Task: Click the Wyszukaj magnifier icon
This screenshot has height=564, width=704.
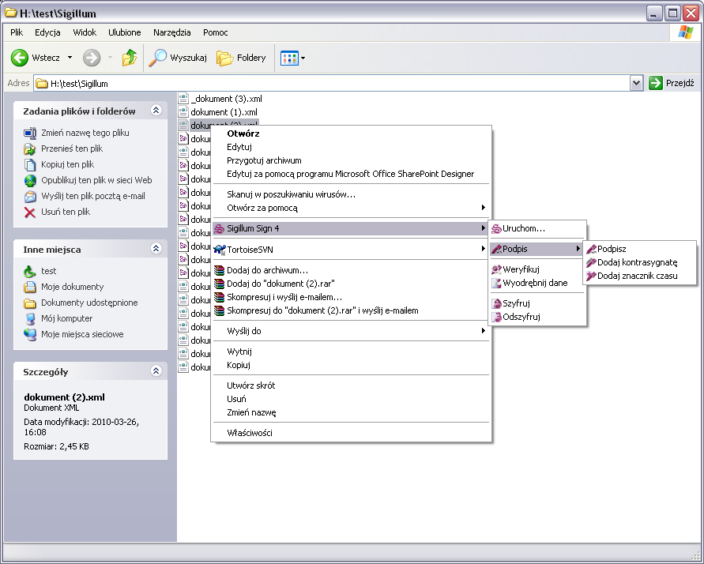Action: click(157, 58)
